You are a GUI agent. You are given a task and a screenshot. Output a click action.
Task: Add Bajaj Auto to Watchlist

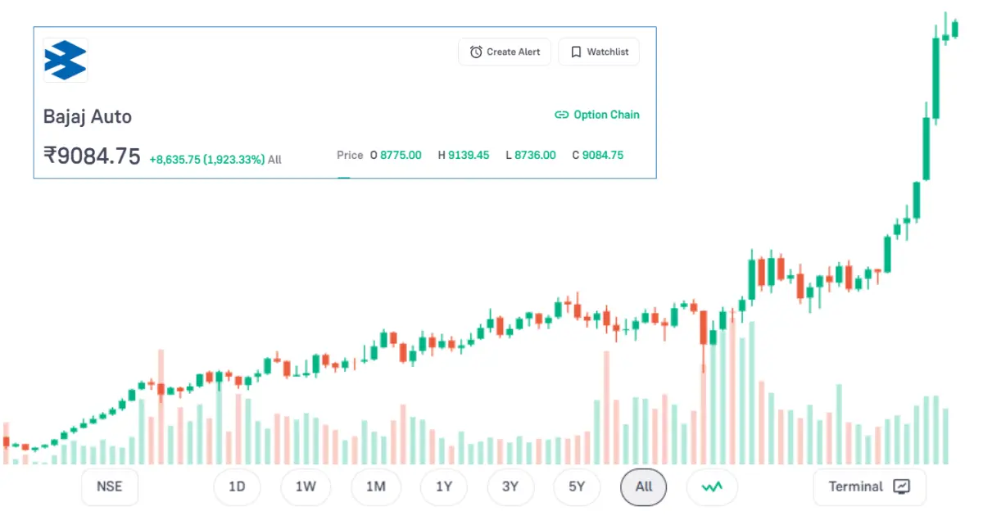pyautogui.click(x=599, y=52)
